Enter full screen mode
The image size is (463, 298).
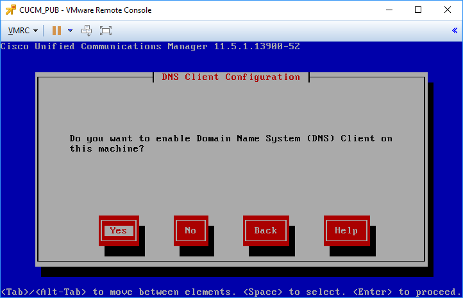point(105,31)
